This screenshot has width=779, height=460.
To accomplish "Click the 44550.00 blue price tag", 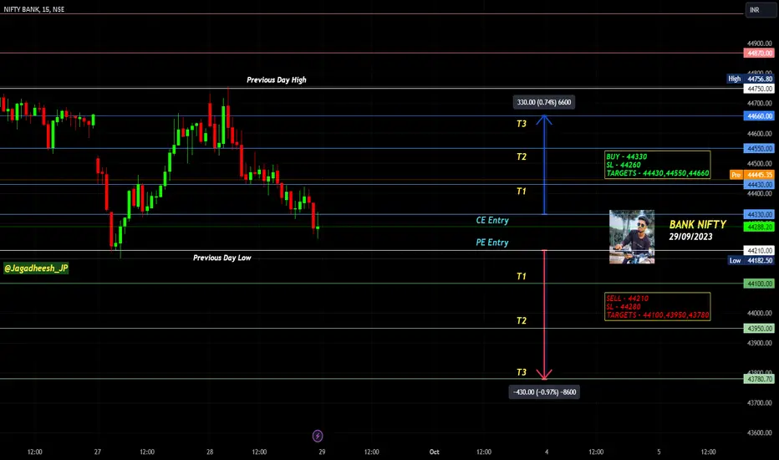I will coord(759,148).
